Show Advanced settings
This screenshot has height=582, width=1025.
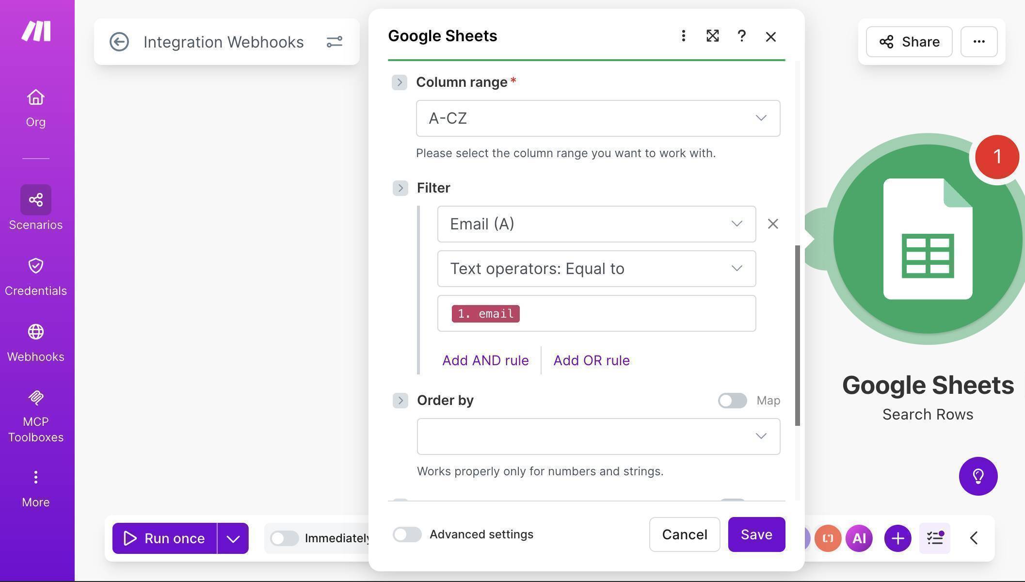tap(407, 534)
